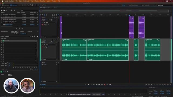Toggle the green Effects Rack master power button
The image size is (173, 97).
tap(1, 72)
